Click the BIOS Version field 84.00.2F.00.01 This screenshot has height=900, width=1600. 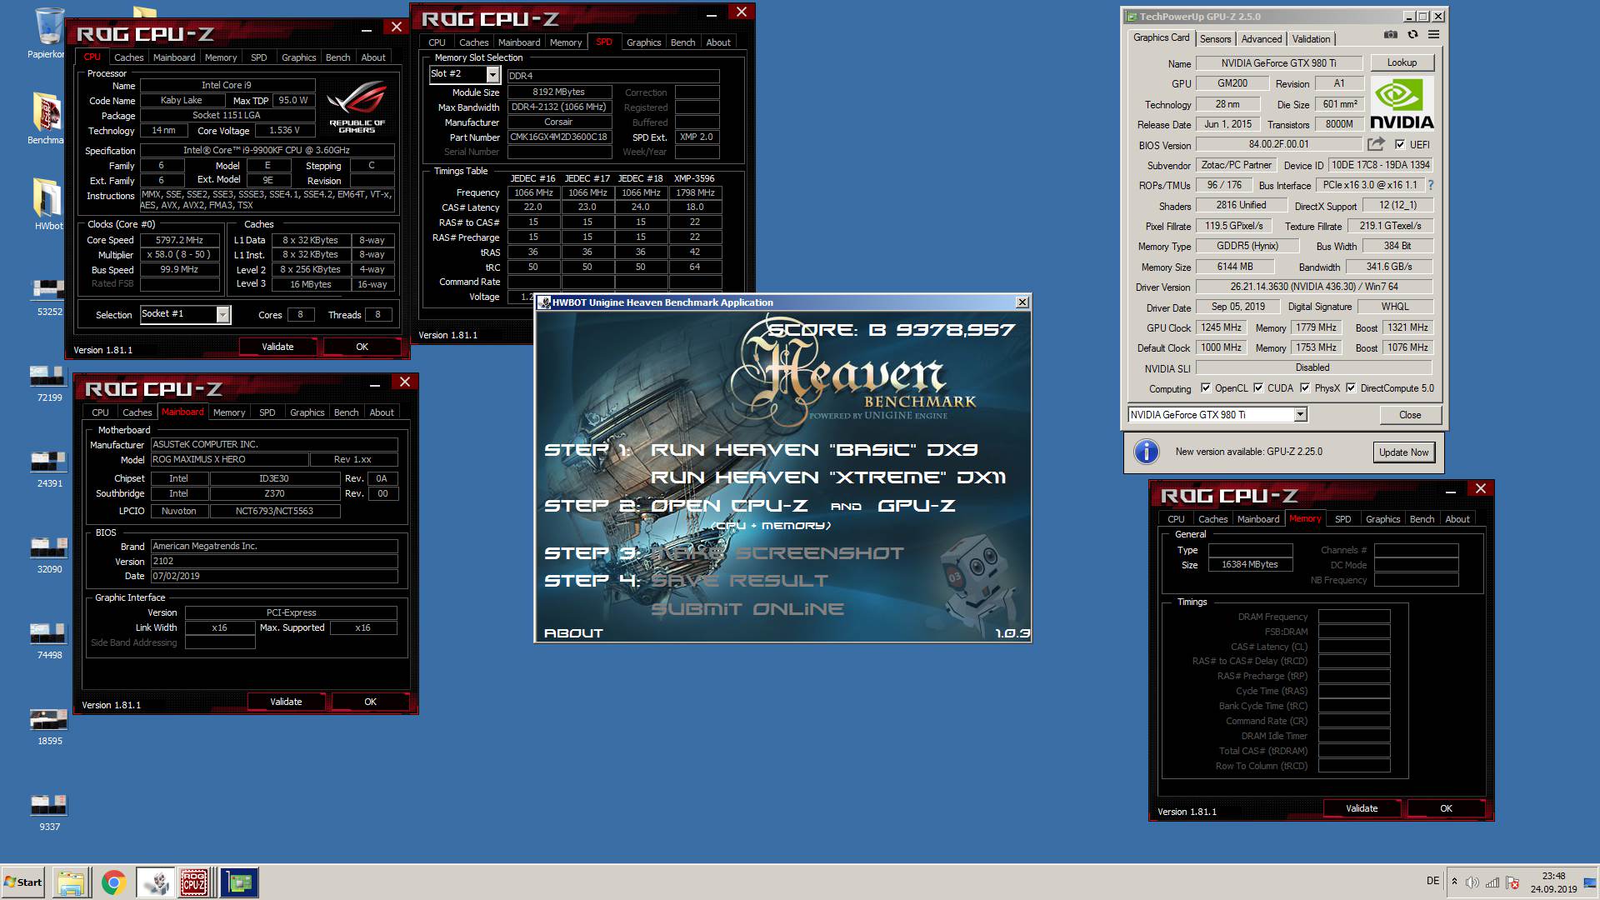(x=1278, y=144)
